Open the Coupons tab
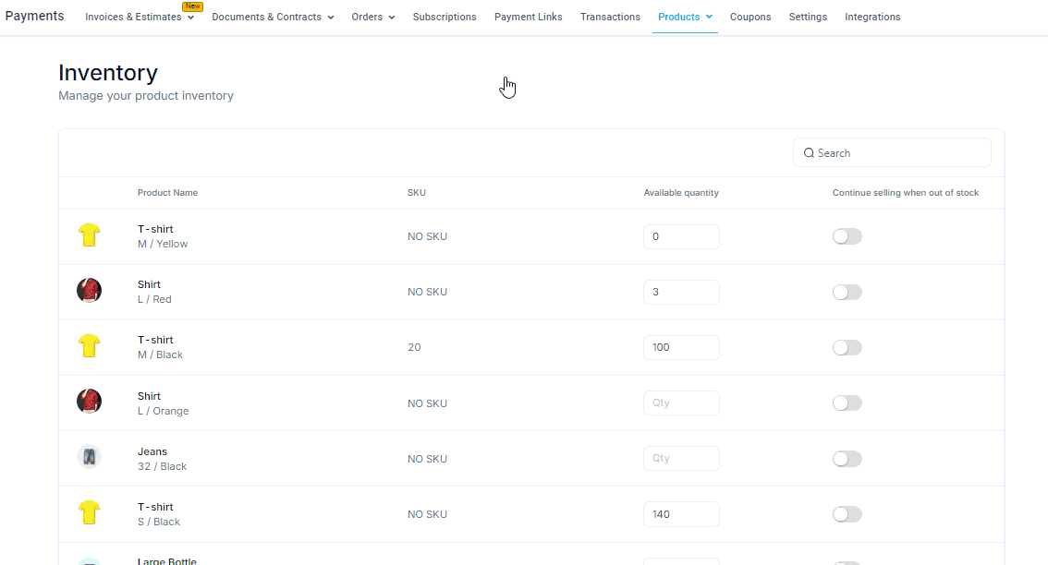The height and width of the screenshot is (565, 1048). (749, 18)
